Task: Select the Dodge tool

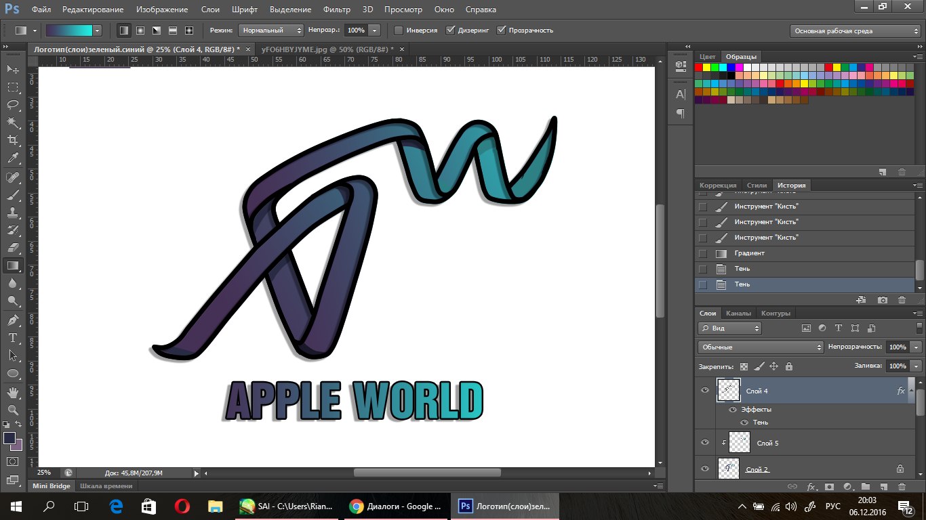Action: [13, 301]
